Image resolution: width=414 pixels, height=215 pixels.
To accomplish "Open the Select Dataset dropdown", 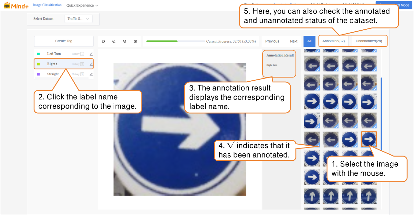I will tap(78, 19).
